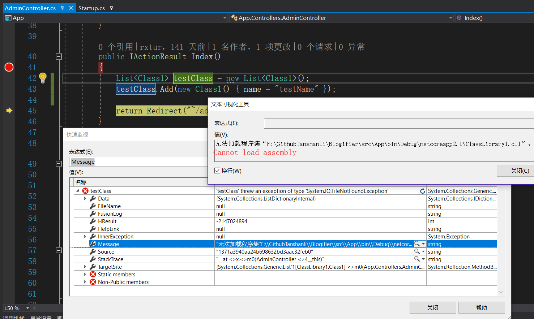
Task: Click the wrench icon next to InnerException
Action: (x=93, y=236)
